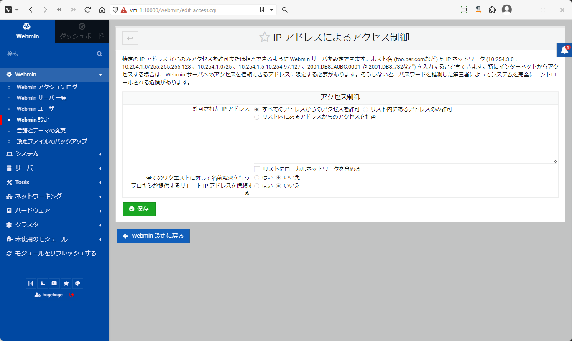This screenshot has width=572, height=341.
Task: Open the command shell terminal icon
Action: (54, 283)
